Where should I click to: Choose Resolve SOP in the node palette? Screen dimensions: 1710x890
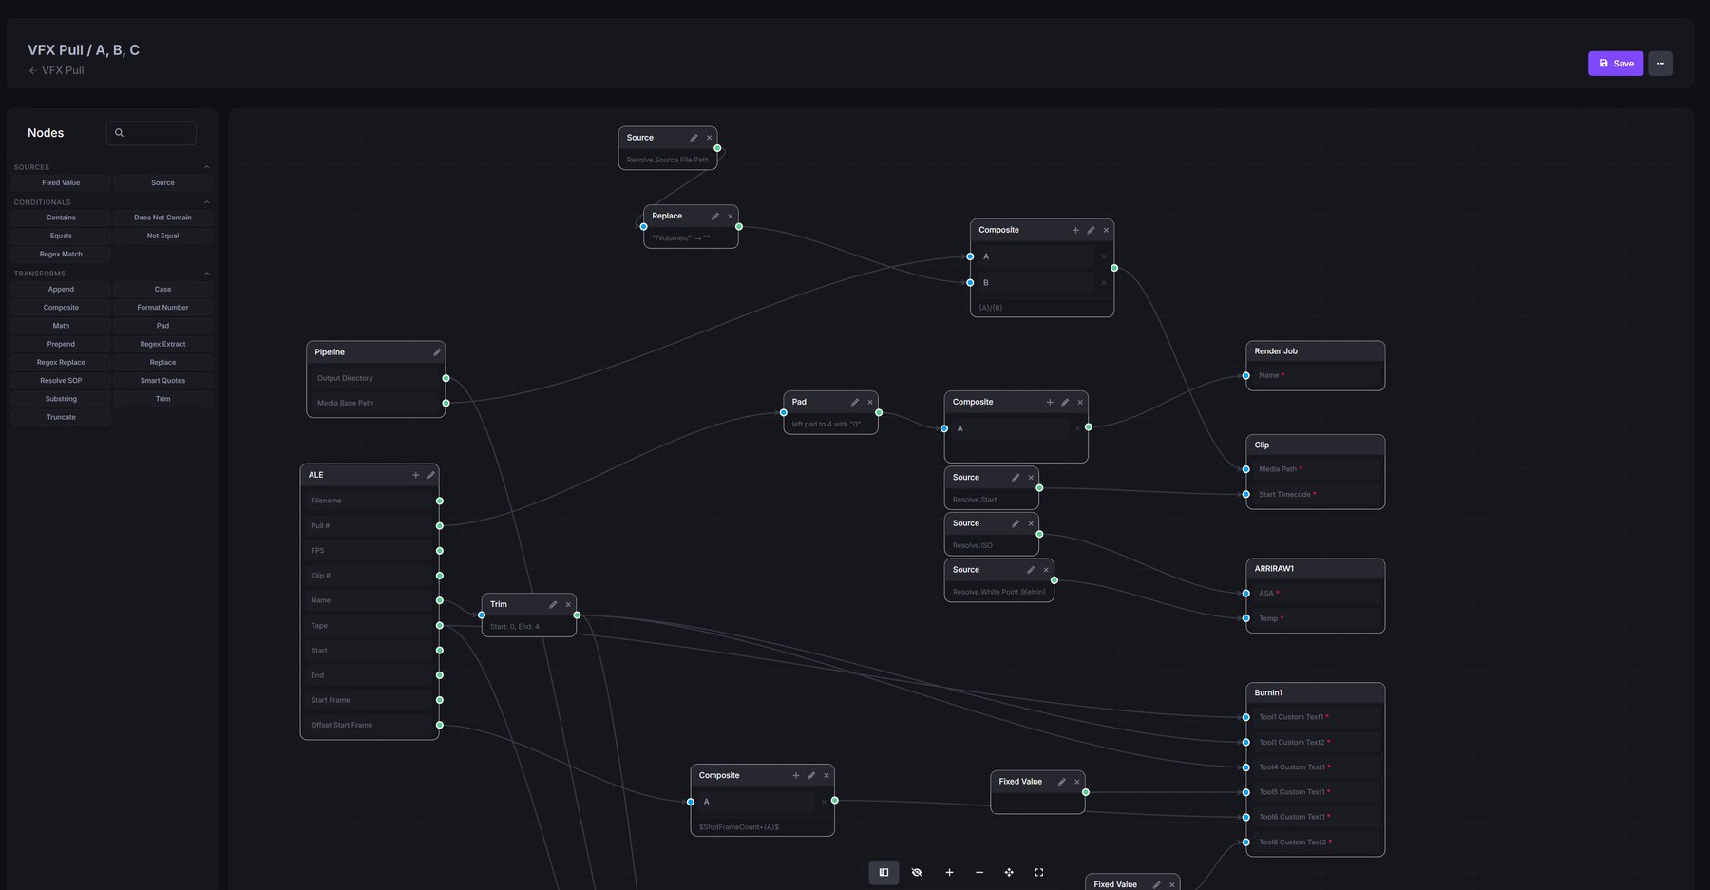click(61, 381)
